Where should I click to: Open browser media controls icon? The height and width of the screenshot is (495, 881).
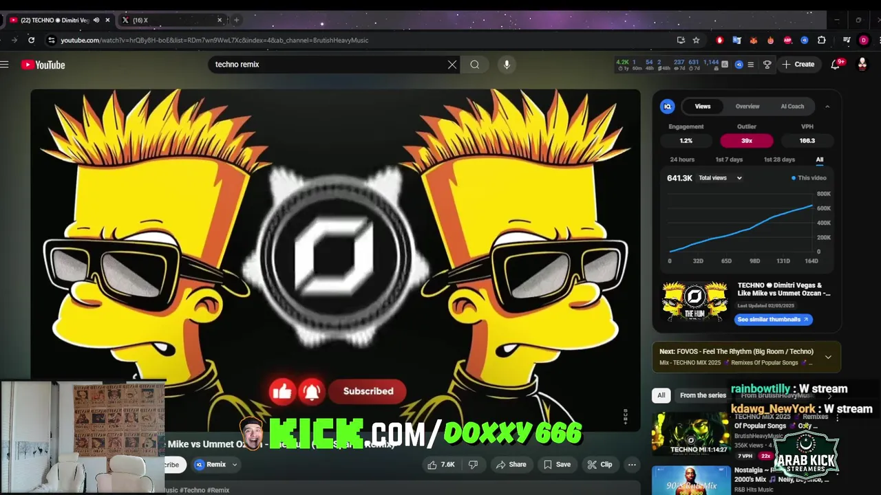tap(847, 40)
